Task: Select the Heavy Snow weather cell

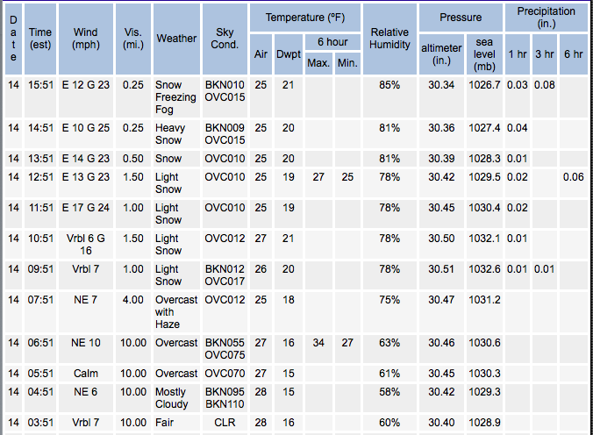Action: (169, 134)
